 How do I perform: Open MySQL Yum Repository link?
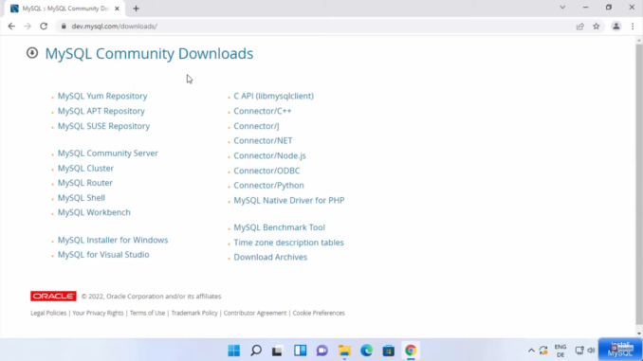coord(102,96)
